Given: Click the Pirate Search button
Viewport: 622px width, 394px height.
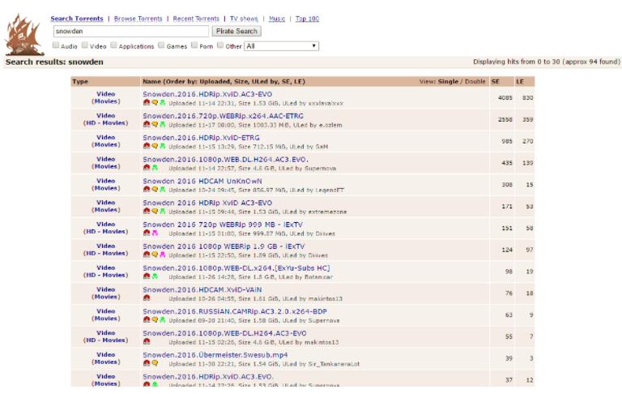Looking at the screenshot, I should (x=236, y=31).
